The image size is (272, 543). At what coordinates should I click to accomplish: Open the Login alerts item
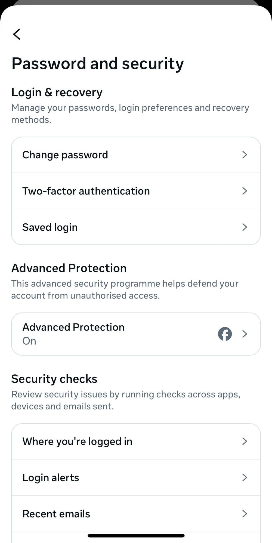[x=51, y=477]
